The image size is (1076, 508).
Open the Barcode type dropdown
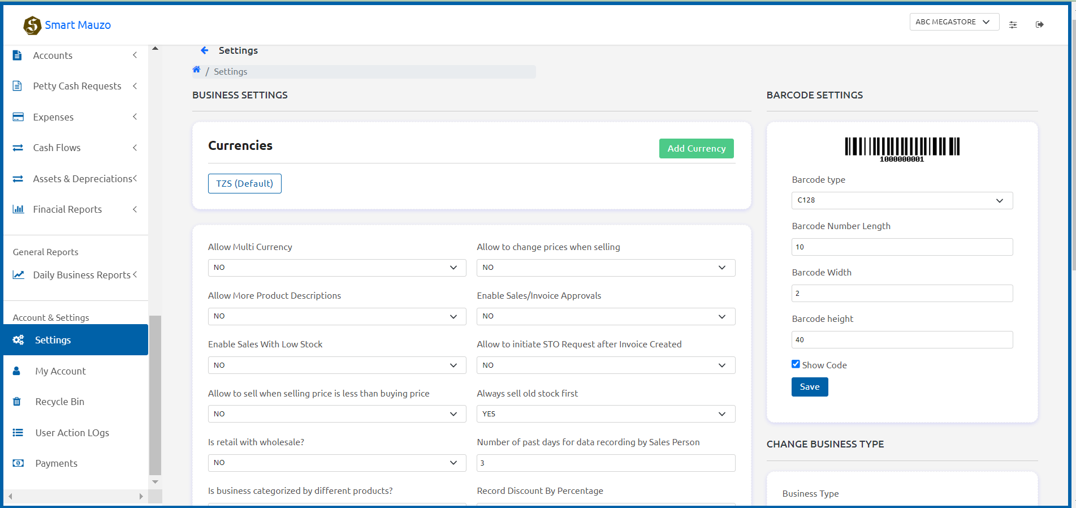pyautogui.click(x=902, y=200)
